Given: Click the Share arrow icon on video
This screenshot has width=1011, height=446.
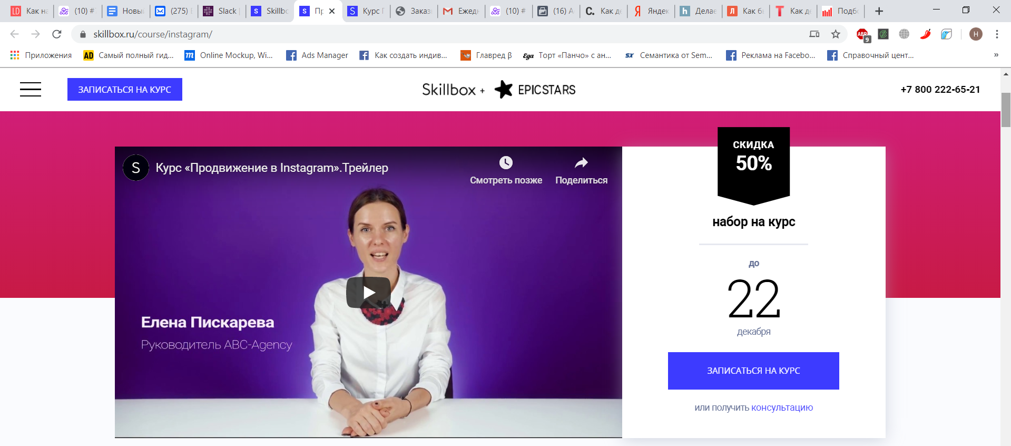Looking at the screenshot, I should coord(581,162).
